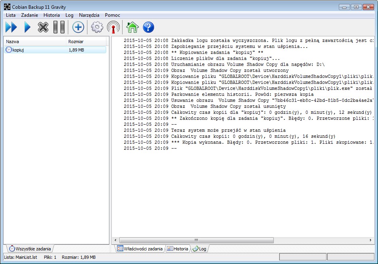Click the log line "Zakładka logu została wyczyszczona"
This screenshot has height=264, width=378.
(249, 40)
